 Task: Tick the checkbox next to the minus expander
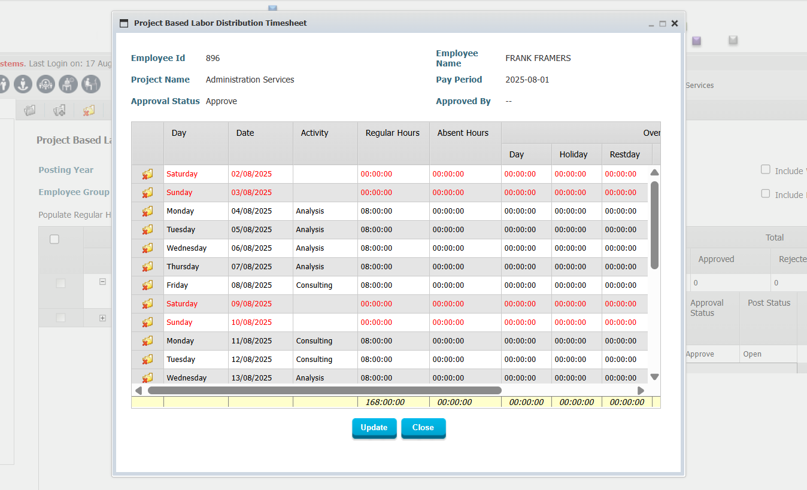click(60, 284)
